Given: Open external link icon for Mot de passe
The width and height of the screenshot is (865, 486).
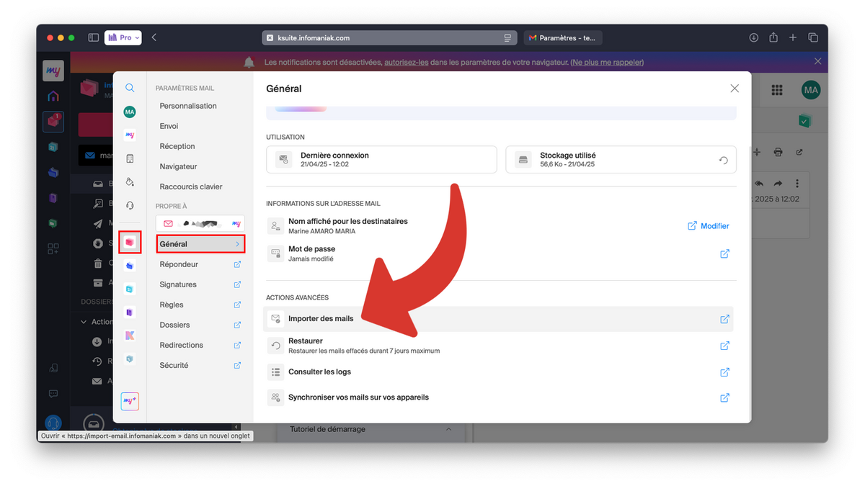Looking at the screenshot, I should 724,253.
